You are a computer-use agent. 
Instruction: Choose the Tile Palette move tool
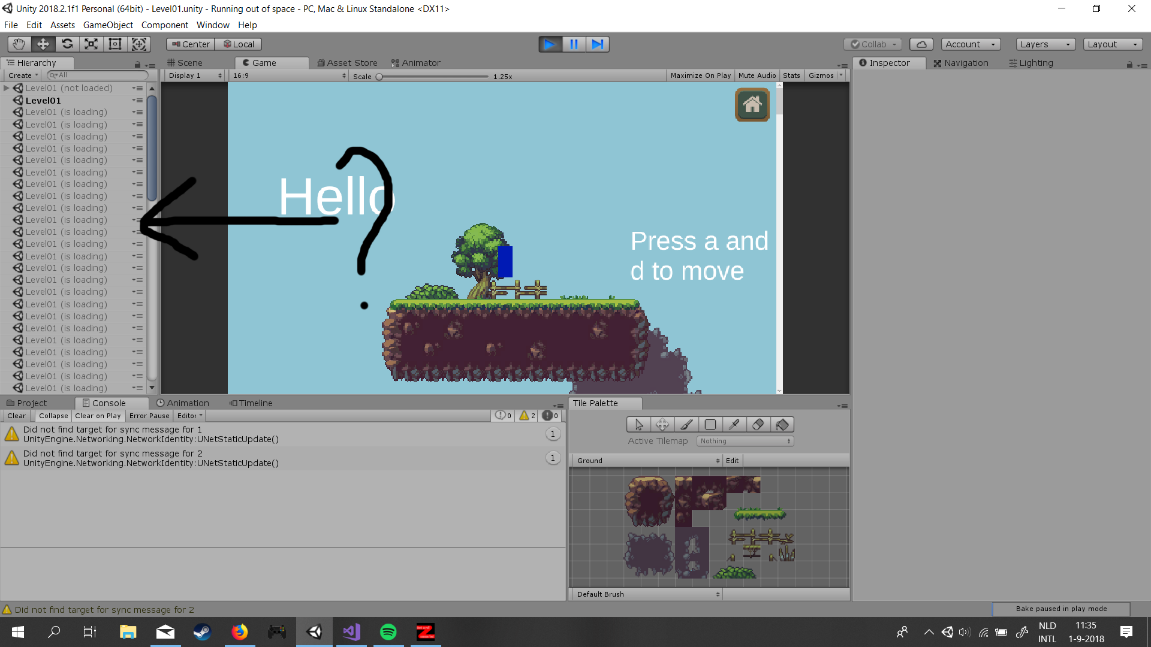pyautogui.click(x=662, y=425)
